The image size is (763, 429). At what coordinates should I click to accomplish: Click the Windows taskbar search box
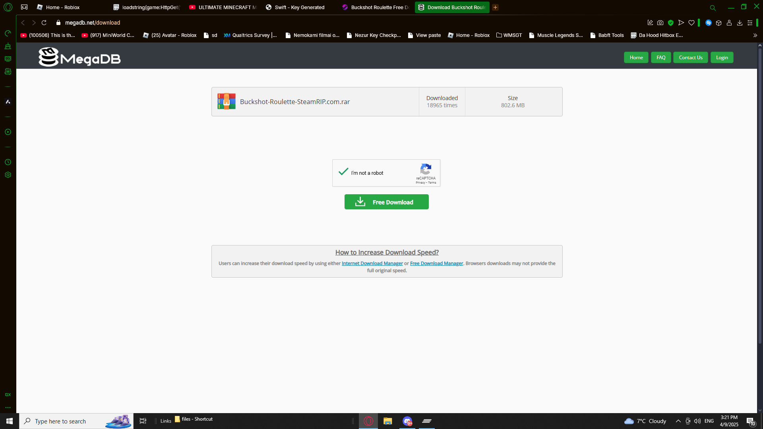pos(76,421)
